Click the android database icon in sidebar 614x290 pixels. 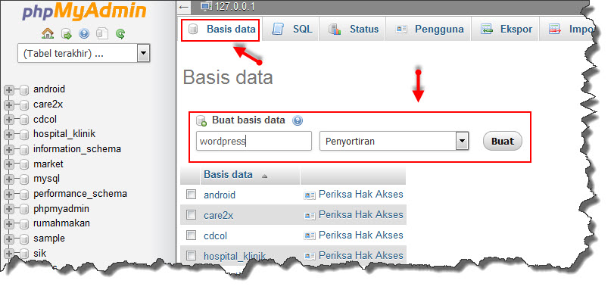[x=24, y=91]
